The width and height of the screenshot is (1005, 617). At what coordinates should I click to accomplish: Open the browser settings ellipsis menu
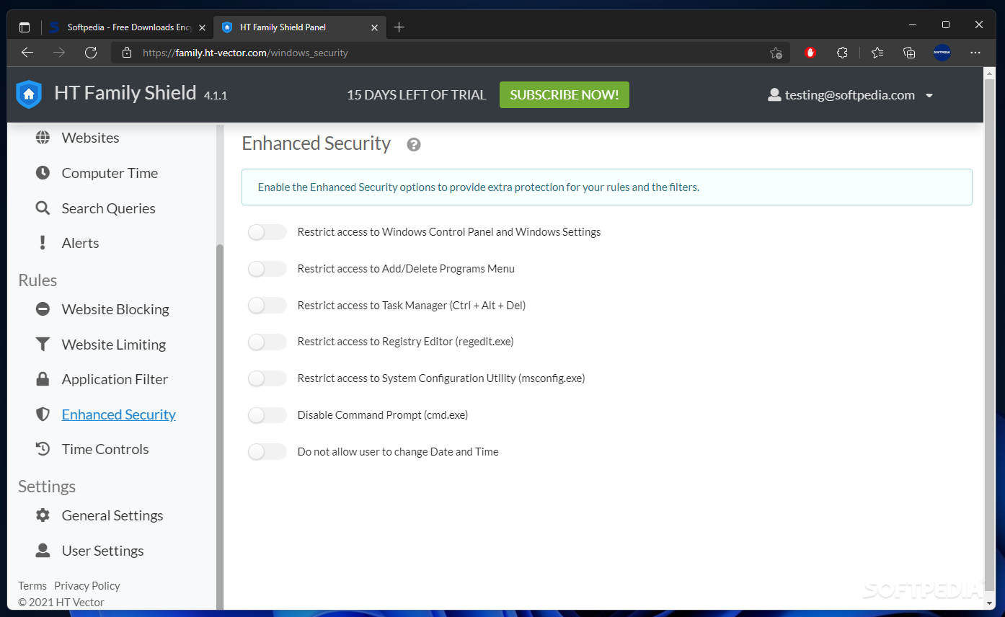(975, 53)
